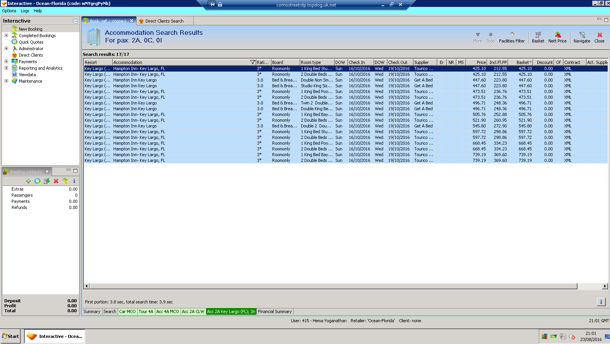
Task: Click the green plus add icon
Action: [28, 181]
